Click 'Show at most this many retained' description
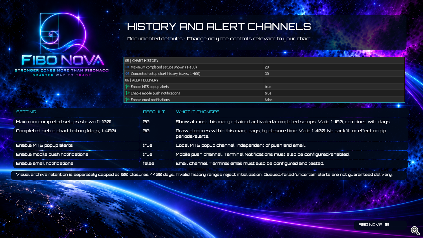Viewport: 423px width, 238px height. pos(283,122)
